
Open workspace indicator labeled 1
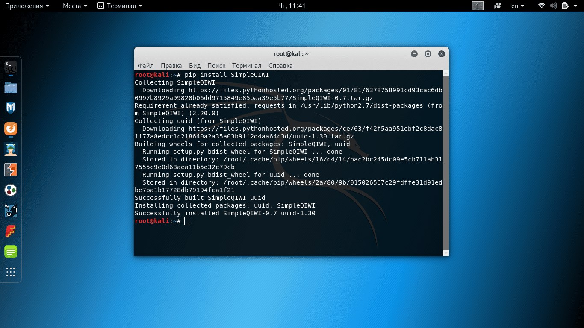point(478,6)
